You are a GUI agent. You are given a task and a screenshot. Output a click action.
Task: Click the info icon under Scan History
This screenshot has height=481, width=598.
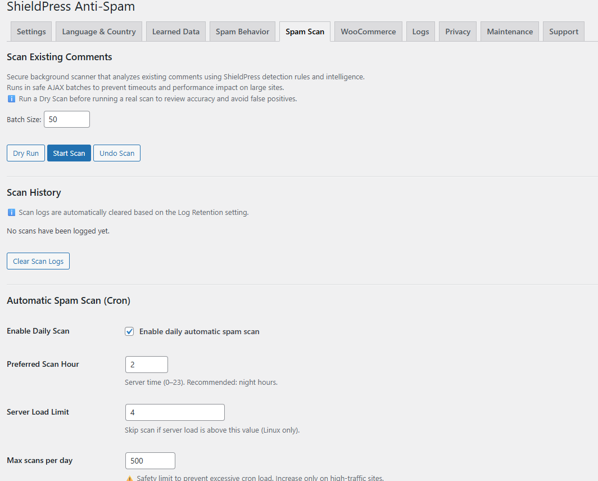coord(11,213)
